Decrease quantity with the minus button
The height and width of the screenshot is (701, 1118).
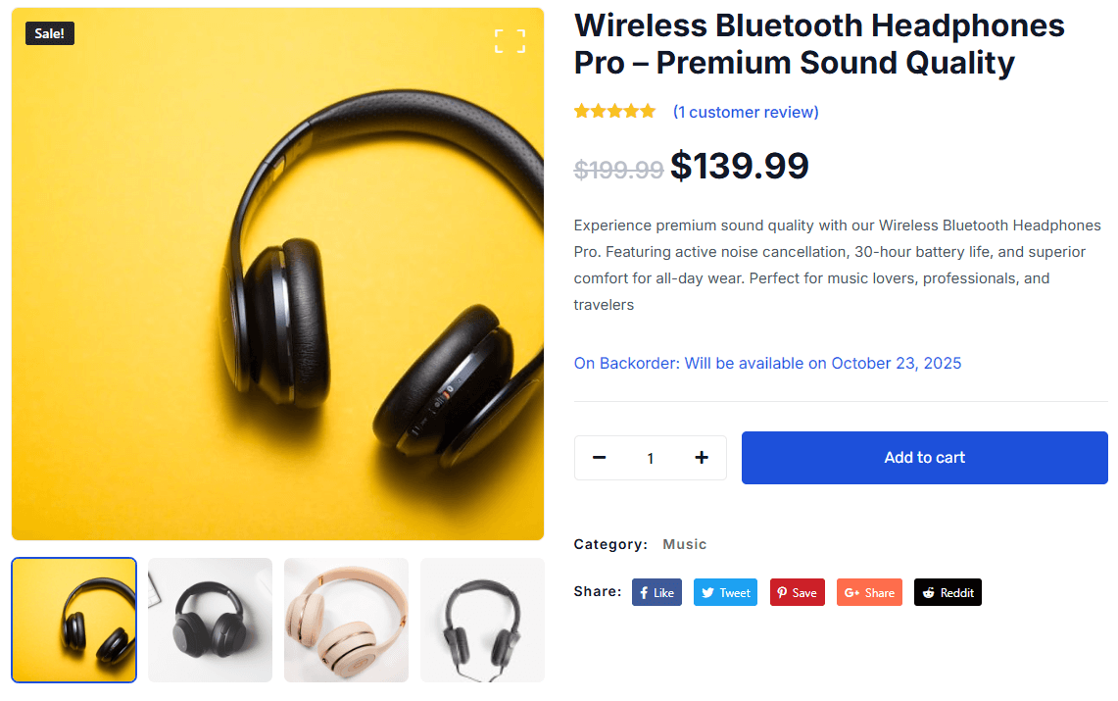pyautogui.click(x=599, y=458)
